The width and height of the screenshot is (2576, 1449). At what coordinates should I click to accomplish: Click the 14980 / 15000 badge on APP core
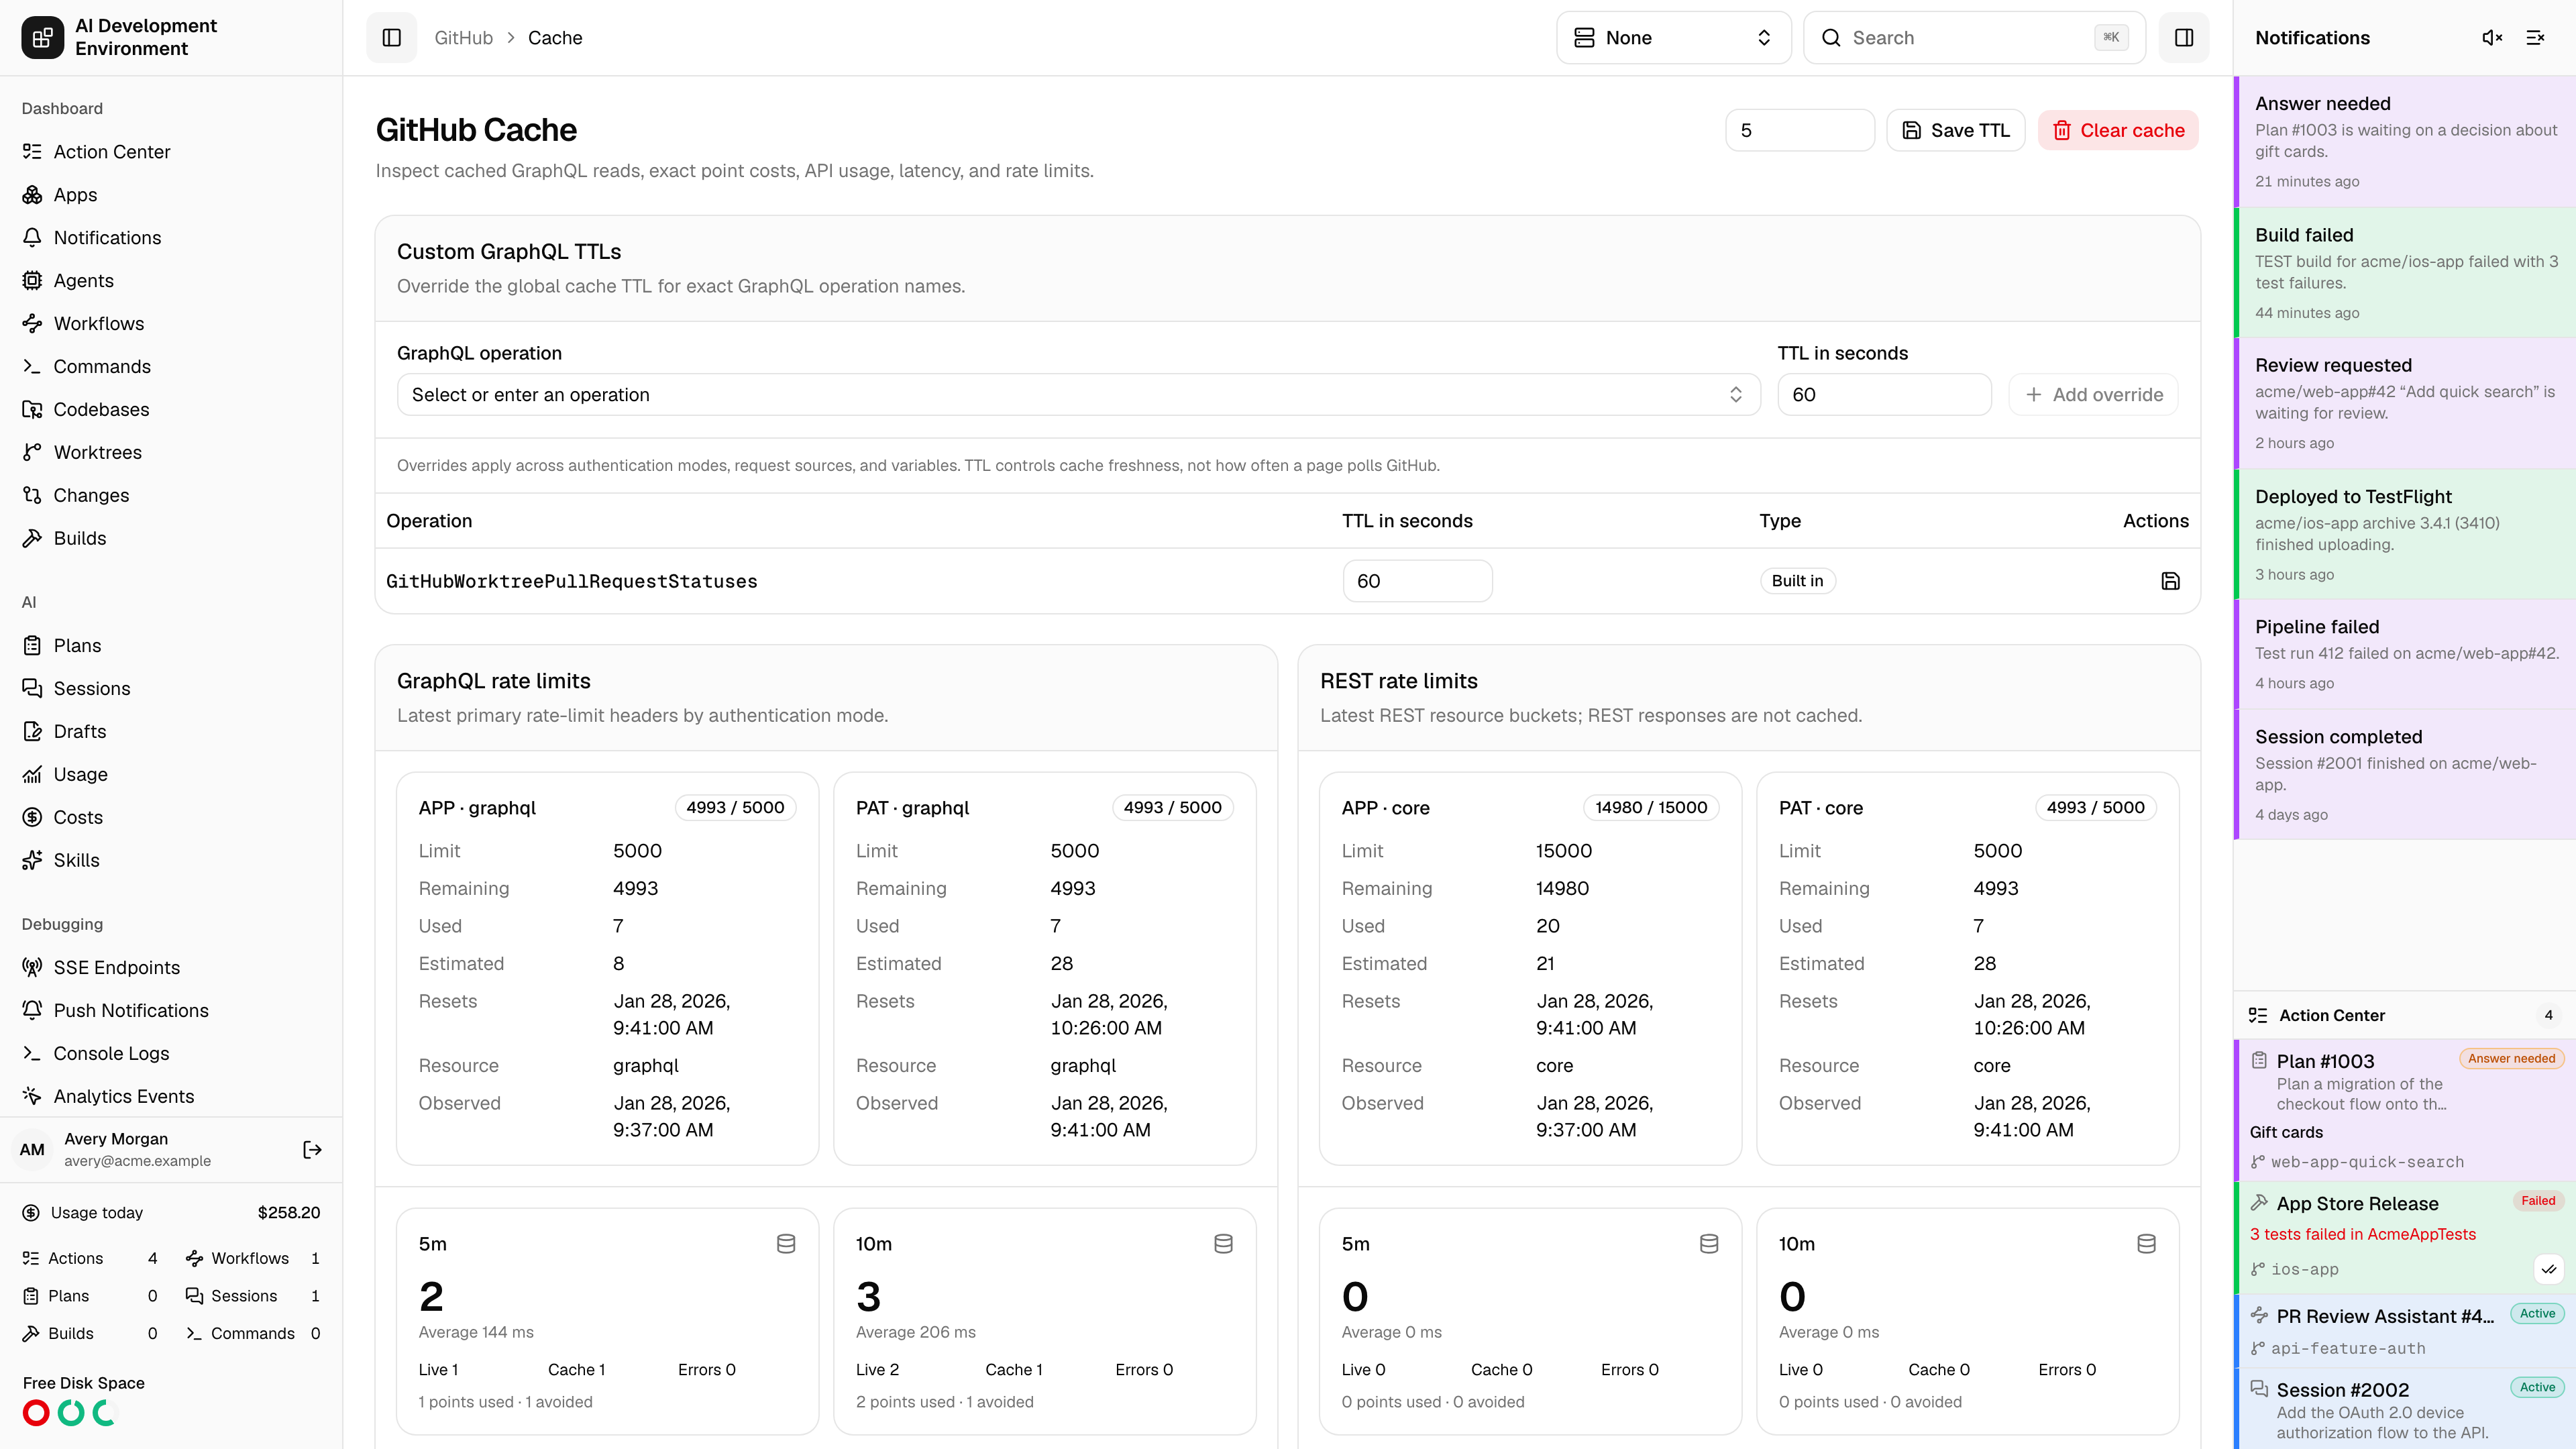coord(1651,808)
